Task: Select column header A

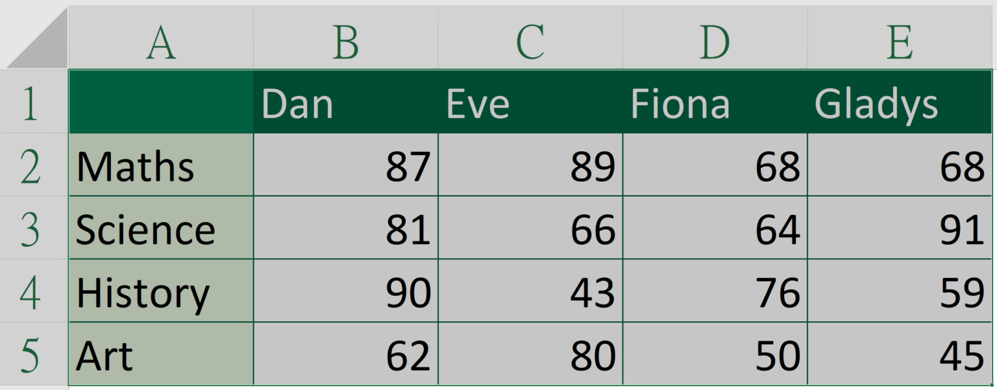Action: 160,36
